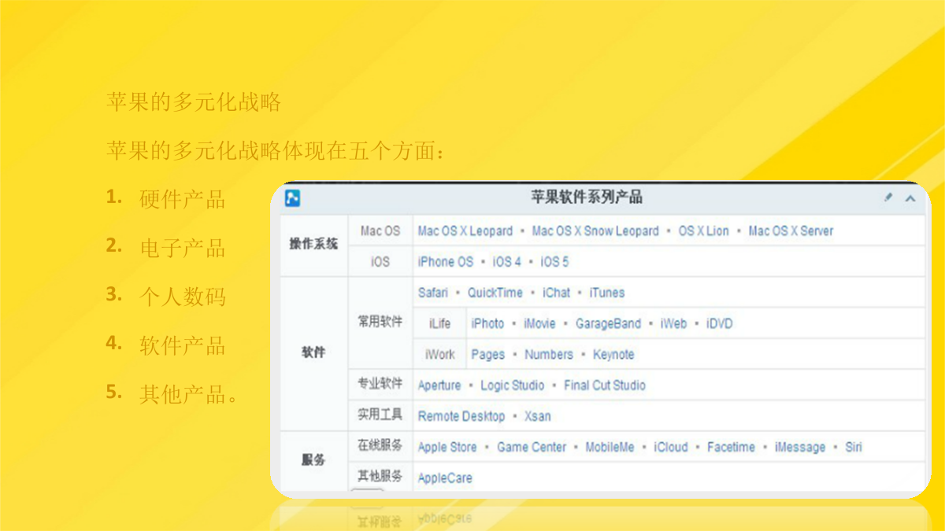Click the iPhoto link
Image resolution: width=945 pixels, height=531 pixels.
[487, 323]
